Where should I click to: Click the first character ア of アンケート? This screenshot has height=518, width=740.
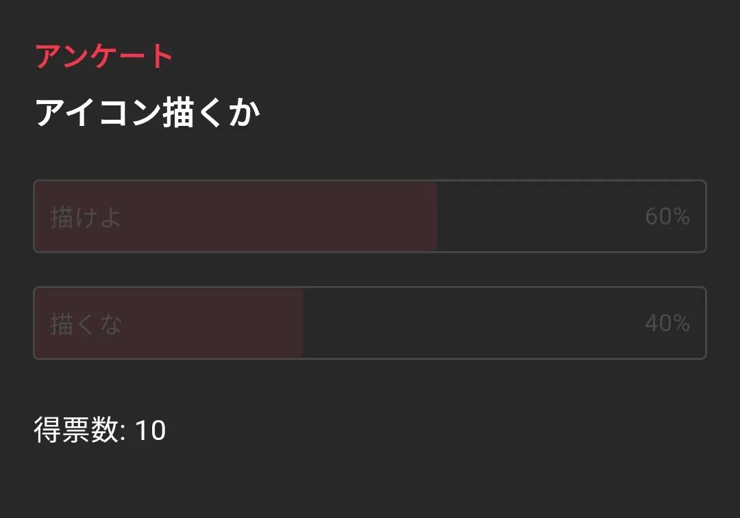click(x=48, y=57)
